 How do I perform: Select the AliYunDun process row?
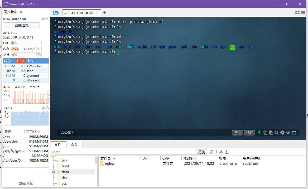(26, 66)
